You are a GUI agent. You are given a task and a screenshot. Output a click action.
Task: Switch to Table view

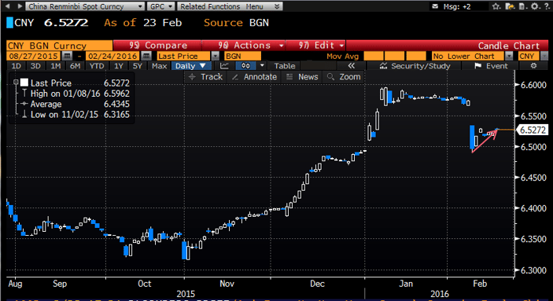coord(284,66)
